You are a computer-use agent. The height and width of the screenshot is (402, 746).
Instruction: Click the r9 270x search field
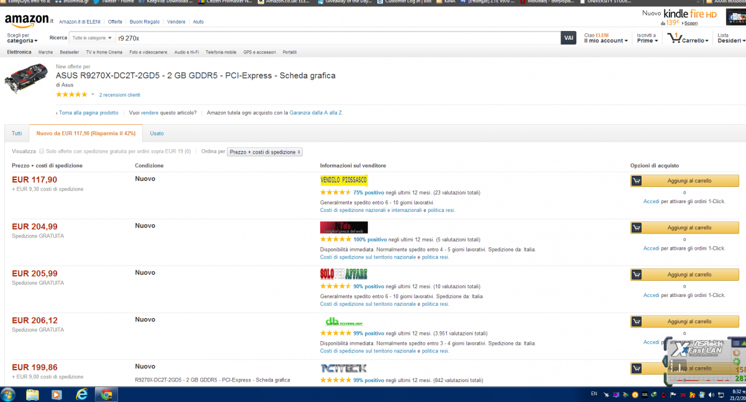(x=337, y=38)
